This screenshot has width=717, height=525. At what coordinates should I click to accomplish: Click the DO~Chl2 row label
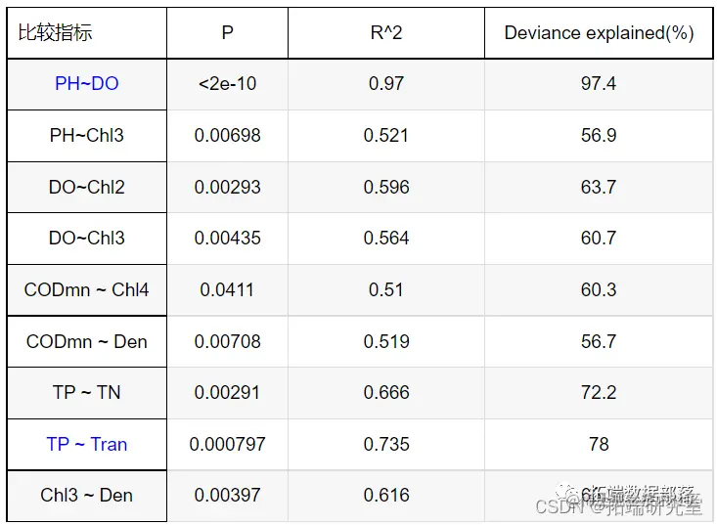click(x=87, y=187)
